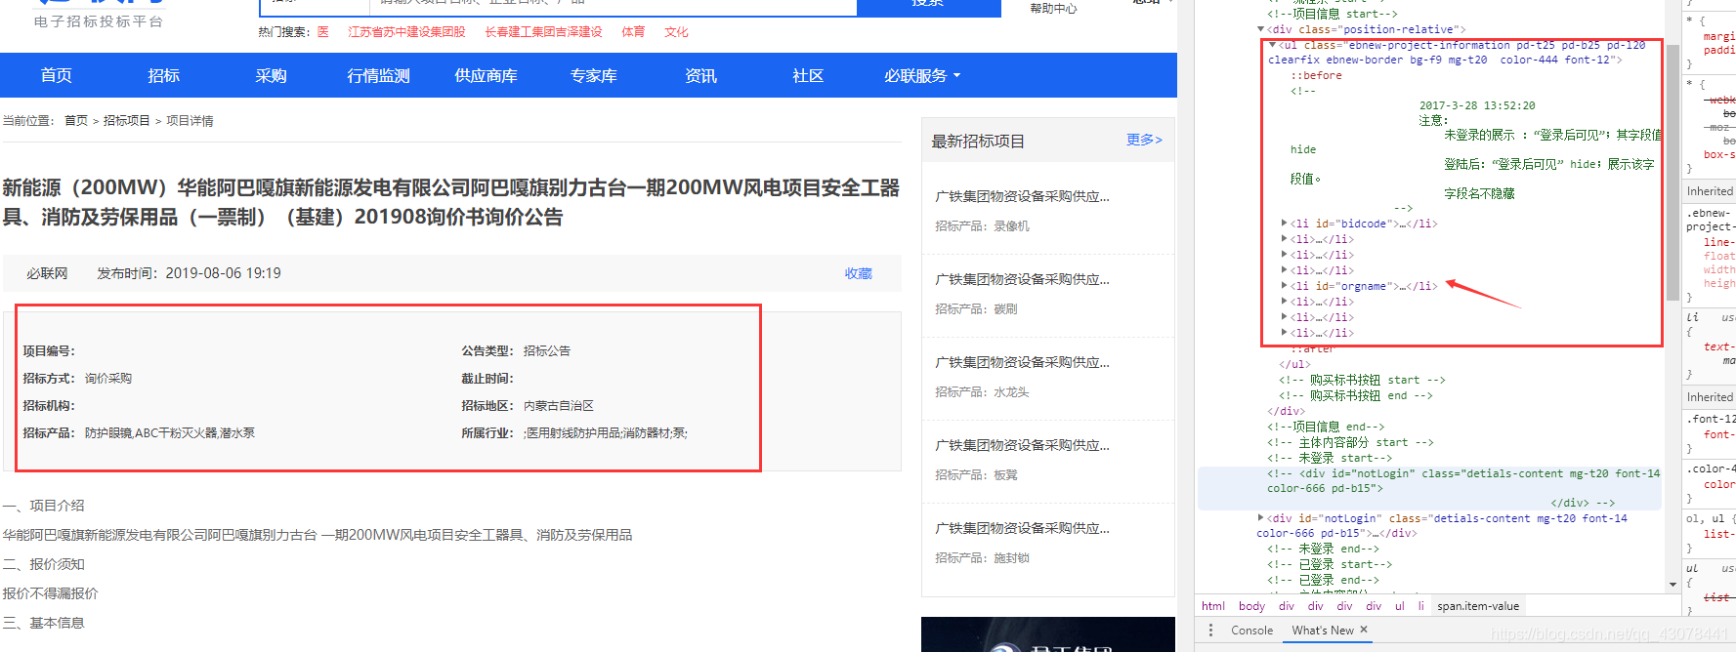This screenshot has width=1736, height=652.
Task: Open sidebar project with 招标产品: 水龙头
Action: click(1022, 362)
